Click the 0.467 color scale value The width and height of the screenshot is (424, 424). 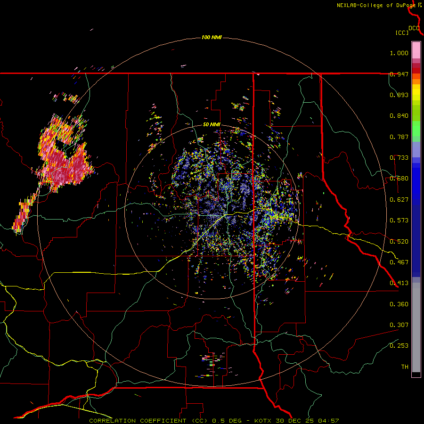tap(399, 262)
